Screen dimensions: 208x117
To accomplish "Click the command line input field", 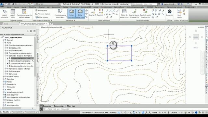I will pos(125,109).
